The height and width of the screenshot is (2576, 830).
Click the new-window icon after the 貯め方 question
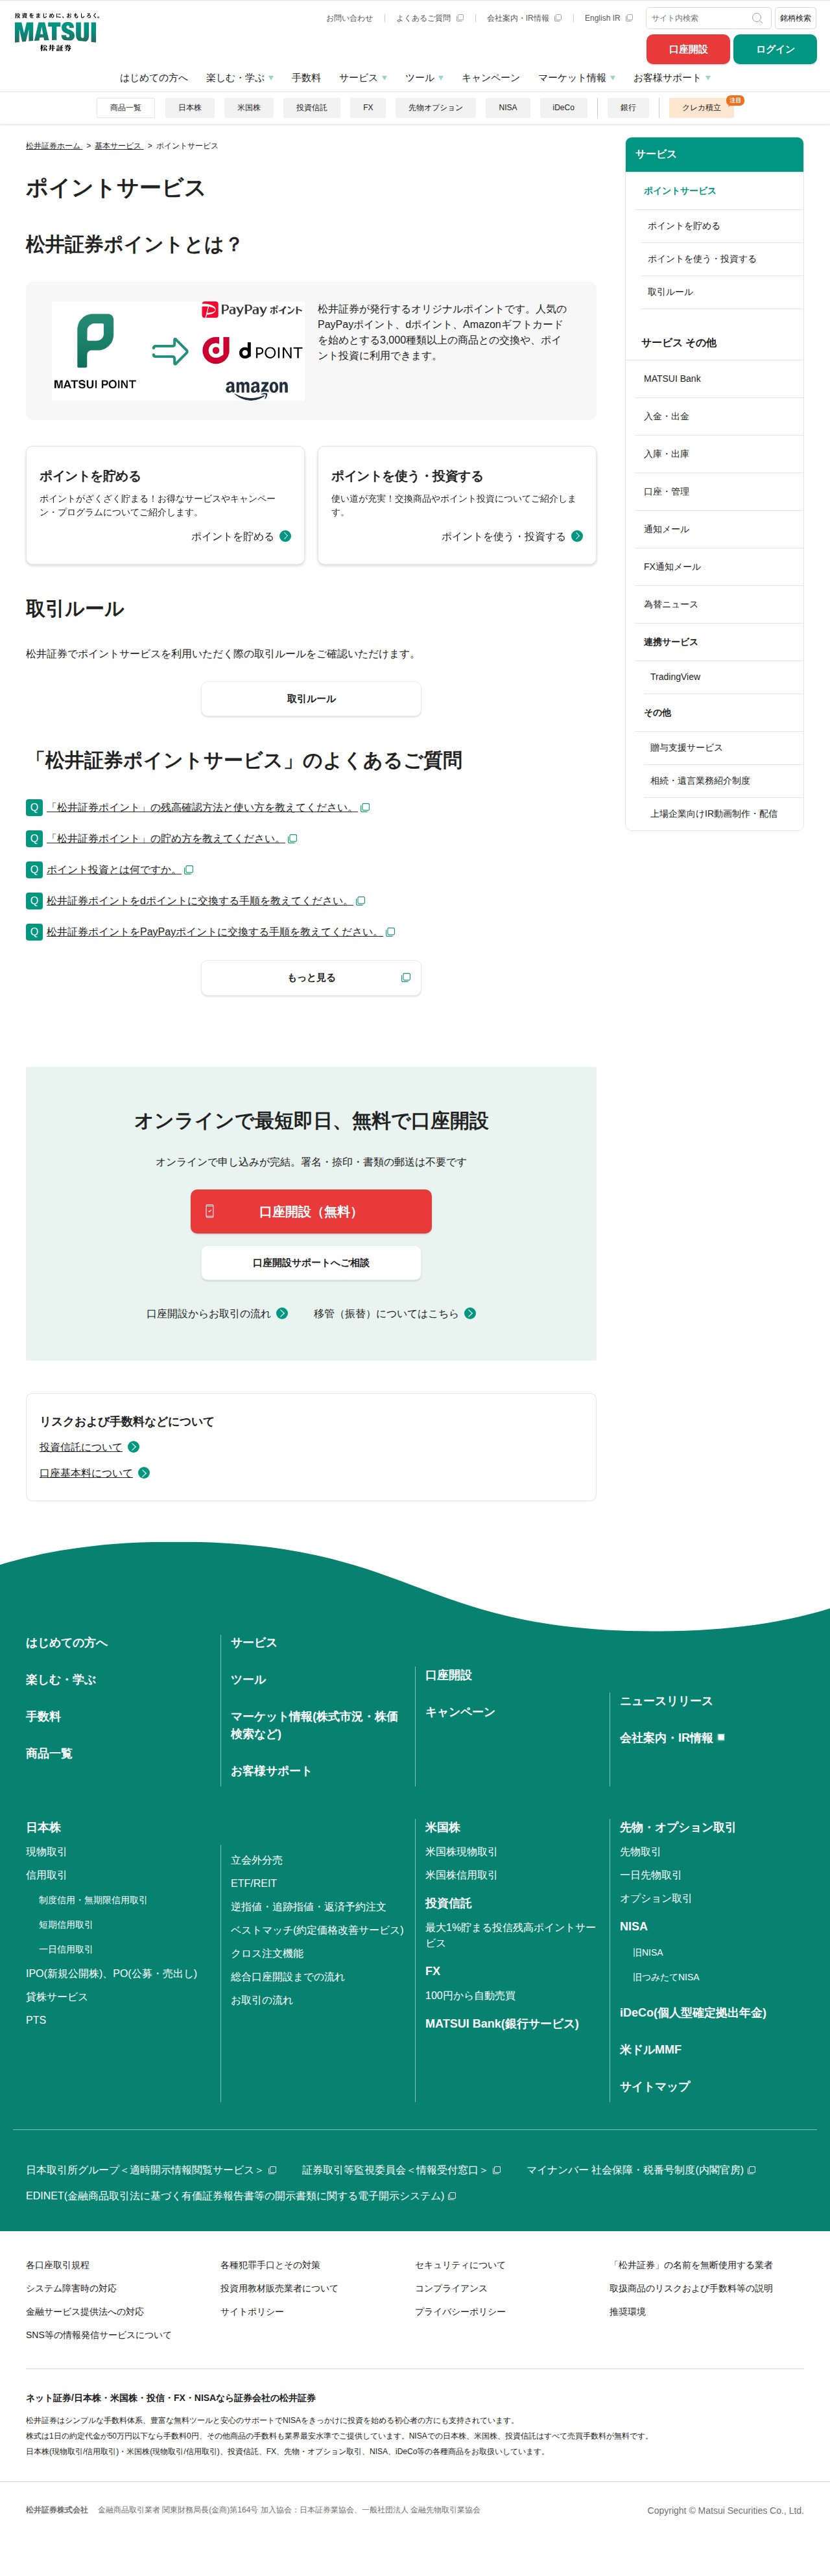point(292,839)
